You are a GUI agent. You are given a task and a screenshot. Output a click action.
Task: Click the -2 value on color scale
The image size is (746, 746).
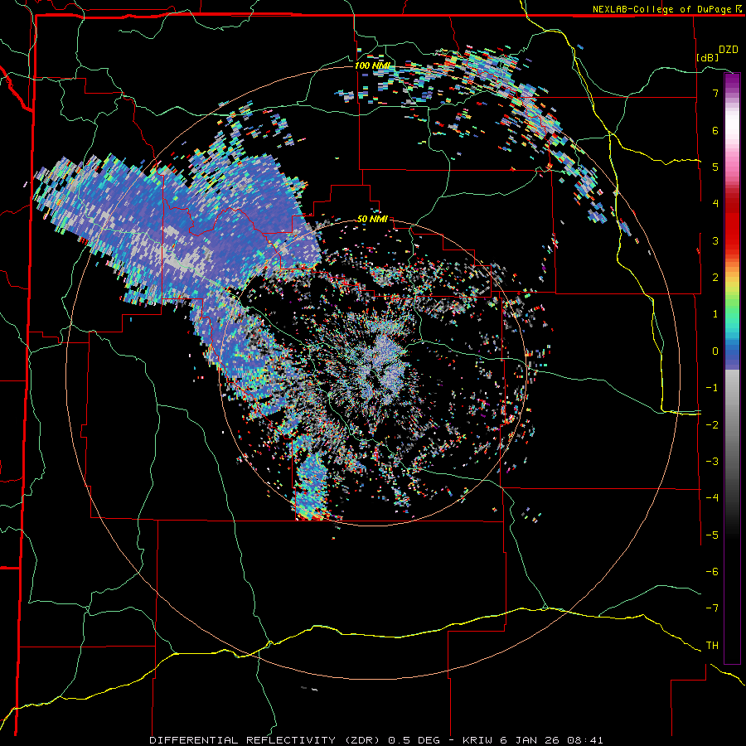point(712,424)
